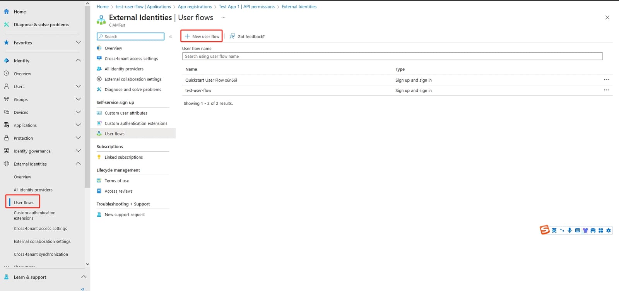The height and width of the screenshot is (291, 619).
Task: Click the Identity governance icon
Action: point(6,151)
